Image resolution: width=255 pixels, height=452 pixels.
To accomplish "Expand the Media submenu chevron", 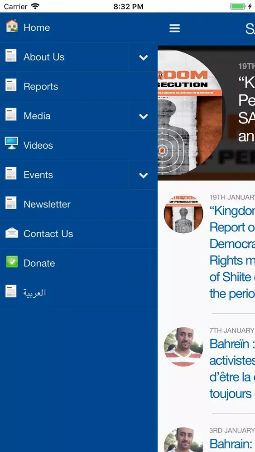I will (x=144, y=116).
